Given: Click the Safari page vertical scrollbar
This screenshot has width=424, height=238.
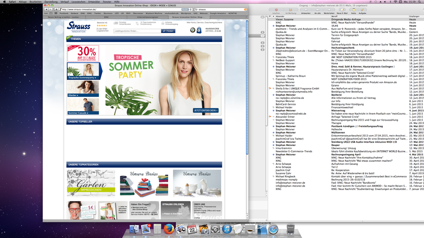Looking at the screenshot, I should (x=247, y=87).
